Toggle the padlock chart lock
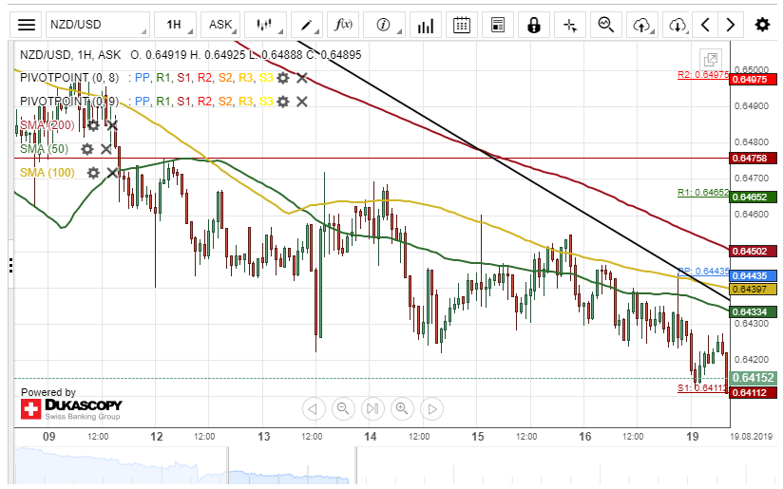 pyautogui.click(x=534, y=25)
